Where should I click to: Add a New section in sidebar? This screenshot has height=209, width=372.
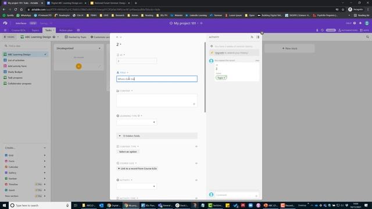[25, 196]
